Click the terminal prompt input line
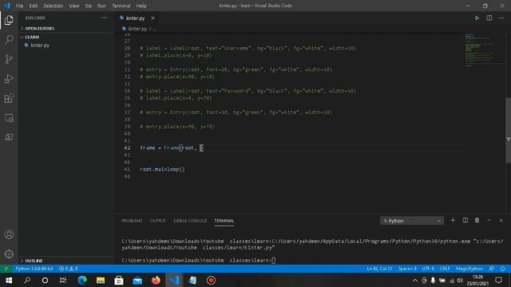Screen dimensions: 511x287 coord(198,261)
